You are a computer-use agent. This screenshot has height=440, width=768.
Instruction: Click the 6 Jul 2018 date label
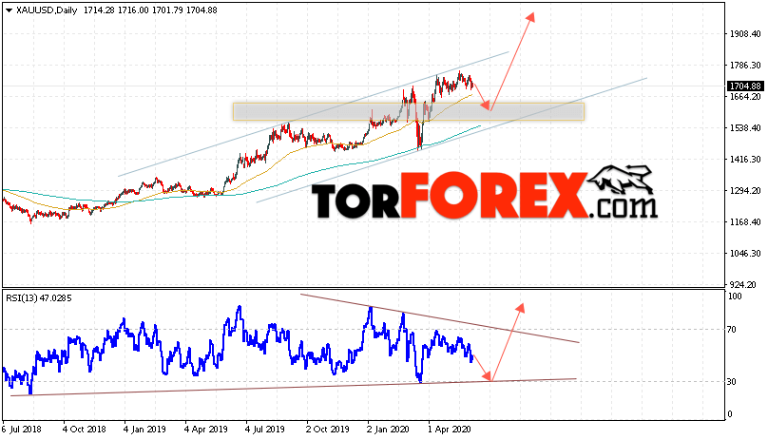point(22,430)
